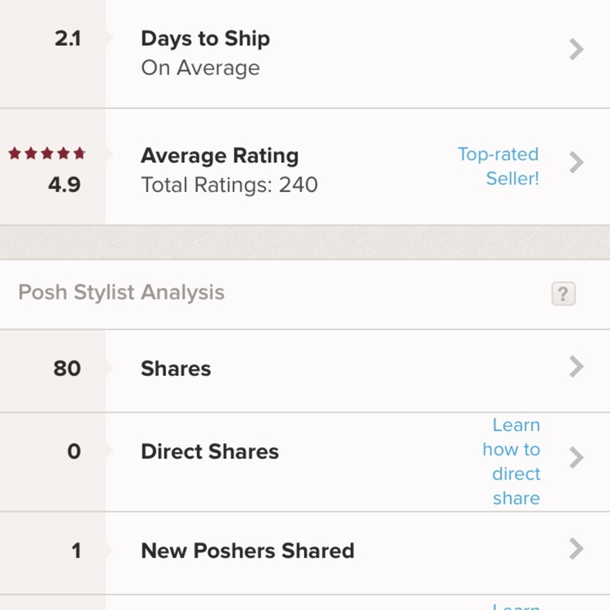The image size is (610, 610).
Task: Select the 4.9 rating score
Action: tap(63, 185)
